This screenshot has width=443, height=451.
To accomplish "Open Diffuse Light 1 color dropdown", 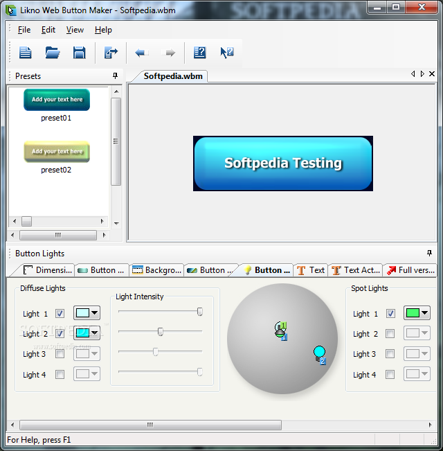I will point(87,313).
